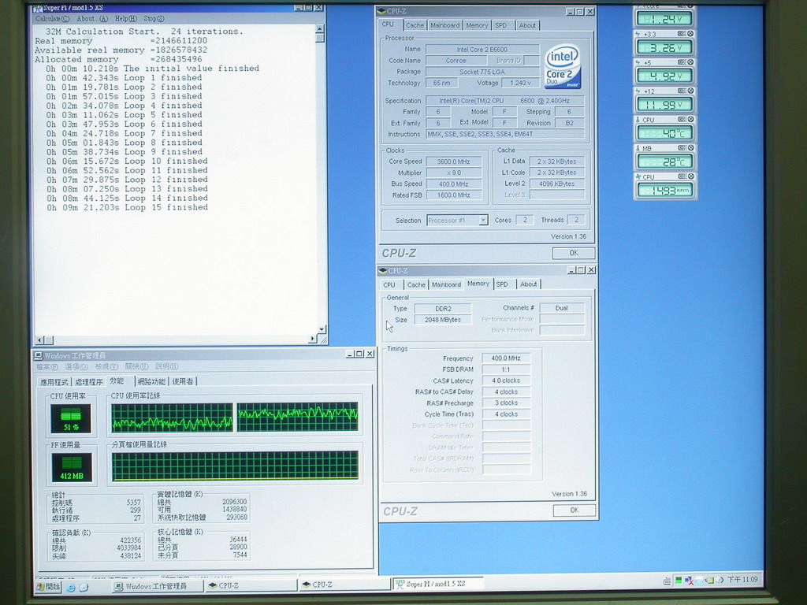This screenshot has width=807, height=605.
Task: Open settings of the 40°C CPU temperature gadget
Action: click(x=682, y=120)
